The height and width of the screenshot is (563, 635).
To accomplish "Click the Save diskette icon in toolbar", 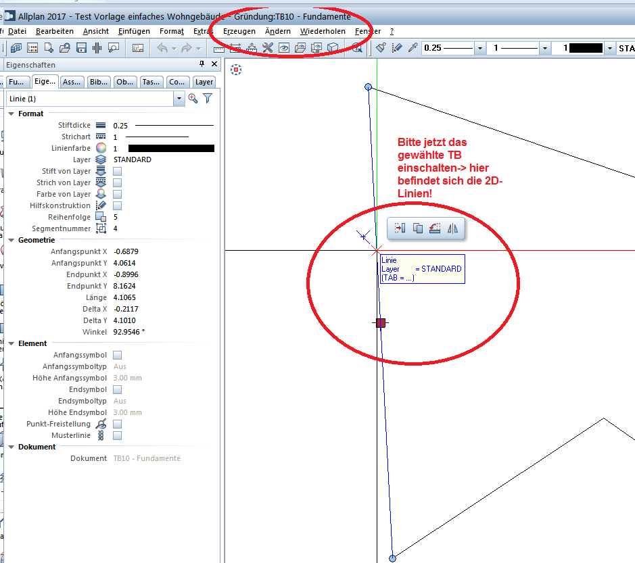I will pos(81,48).
